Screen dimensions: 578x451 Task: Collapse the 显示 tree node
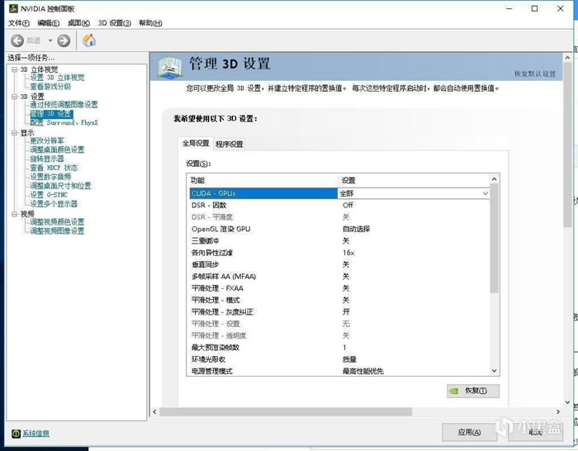[14, 133]
